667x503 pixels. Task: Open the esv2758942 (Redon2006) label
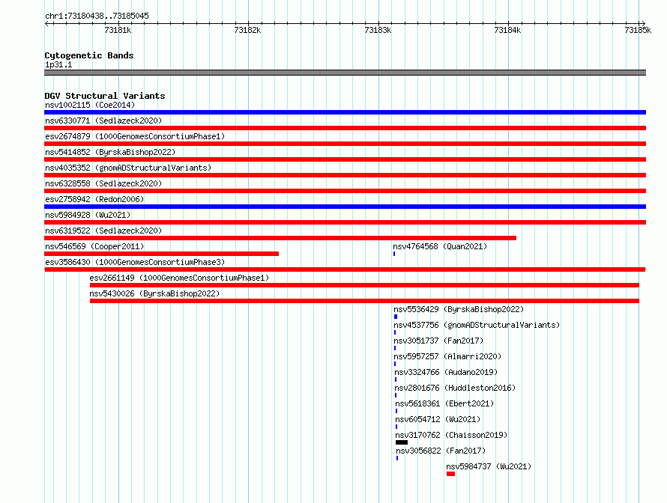[94, 199]
